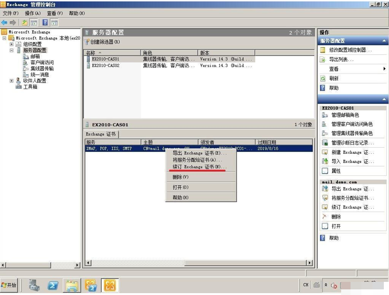This screenshot has height=295, width=389.
Task: Click the 修改配置域控制器 icon in actions
Action: [x=323, y=50]
